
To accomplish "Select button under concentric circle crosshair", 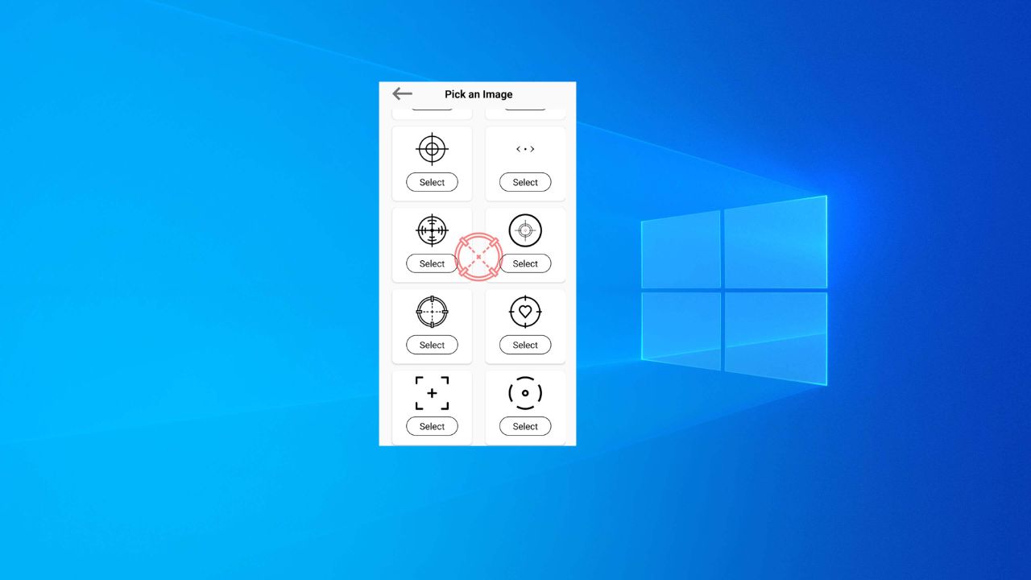I will click(x=432, y=182).
